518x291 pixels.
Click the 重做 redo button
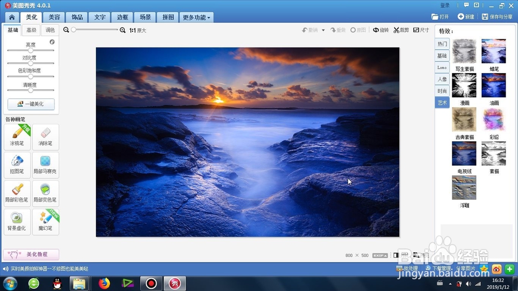338,30
